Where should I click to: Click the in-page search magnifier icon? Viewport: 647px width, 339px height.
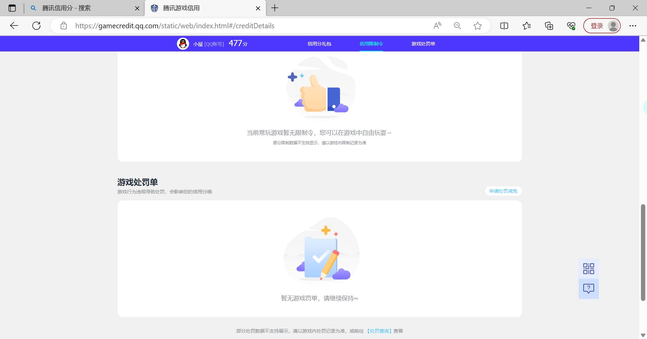(457, 26)
